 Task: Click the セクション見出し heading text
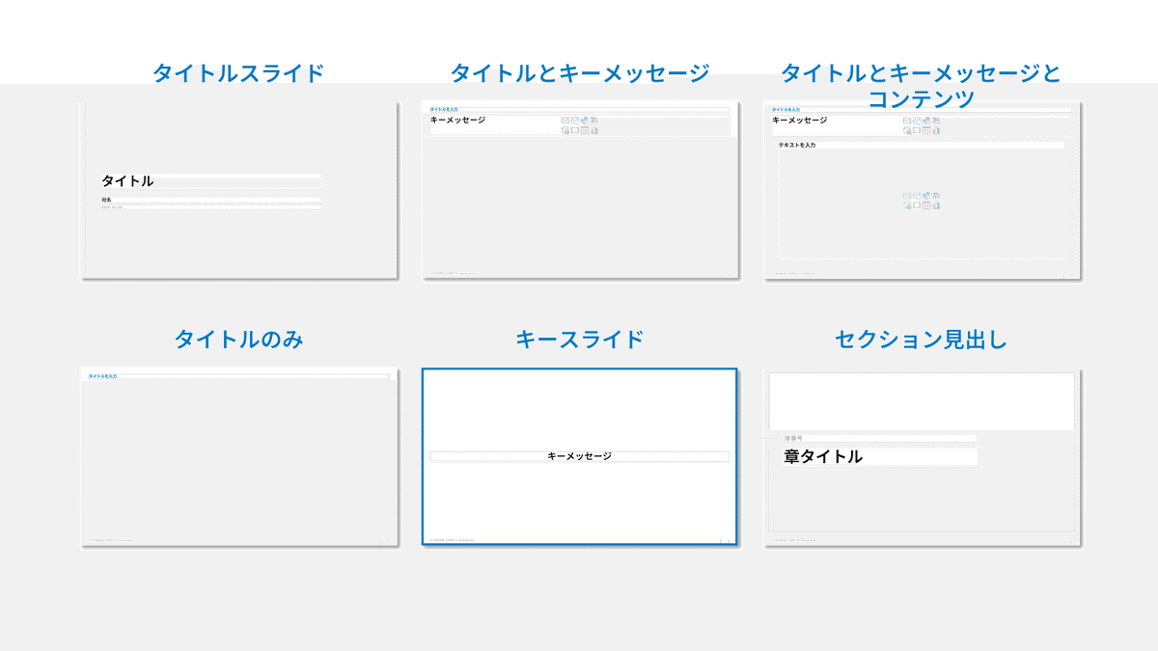(922, 339)
